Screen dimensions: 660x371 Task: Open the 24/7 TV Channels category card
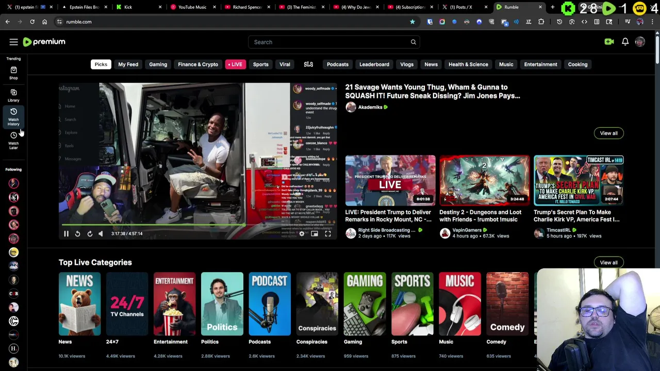127,304
